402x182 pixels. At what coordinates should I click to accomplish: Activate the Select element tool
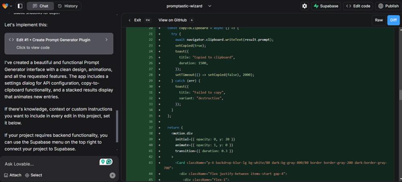(34, 175)
